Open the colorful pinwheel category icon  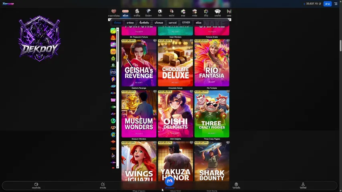click(206, 13)
